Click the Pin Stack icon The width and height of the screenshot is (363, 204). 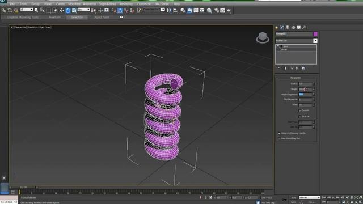click(278, 68)
